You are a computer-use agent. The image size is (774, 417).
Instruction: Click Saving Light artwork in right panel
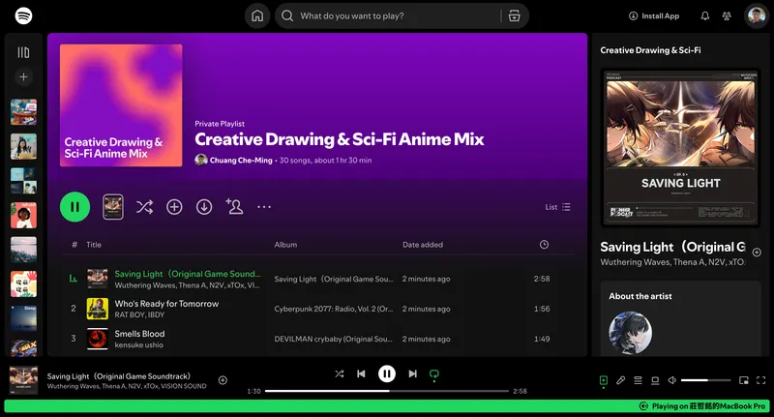pyautogui.click(x=680, y=148)
